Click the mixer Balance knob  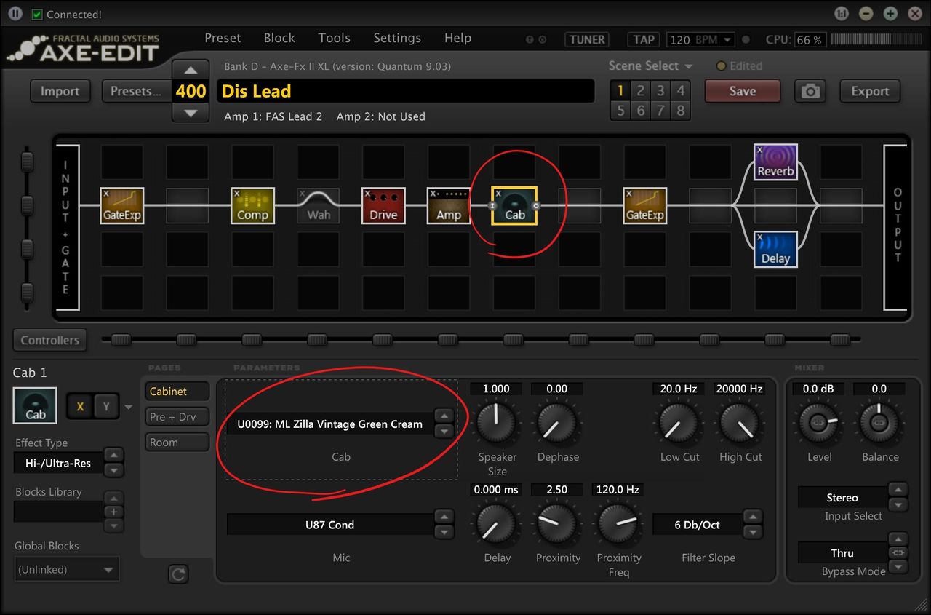pyautogui.click(x=879, y=423)
